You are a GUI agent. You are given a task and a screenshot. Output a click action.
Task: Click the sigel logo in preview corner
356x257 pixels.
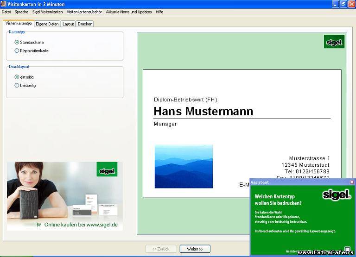[x=334, y=42]
